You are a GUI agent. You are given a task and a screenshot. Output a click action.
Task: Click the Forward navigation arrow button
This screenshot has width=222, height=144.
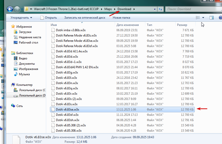(17, 9)
